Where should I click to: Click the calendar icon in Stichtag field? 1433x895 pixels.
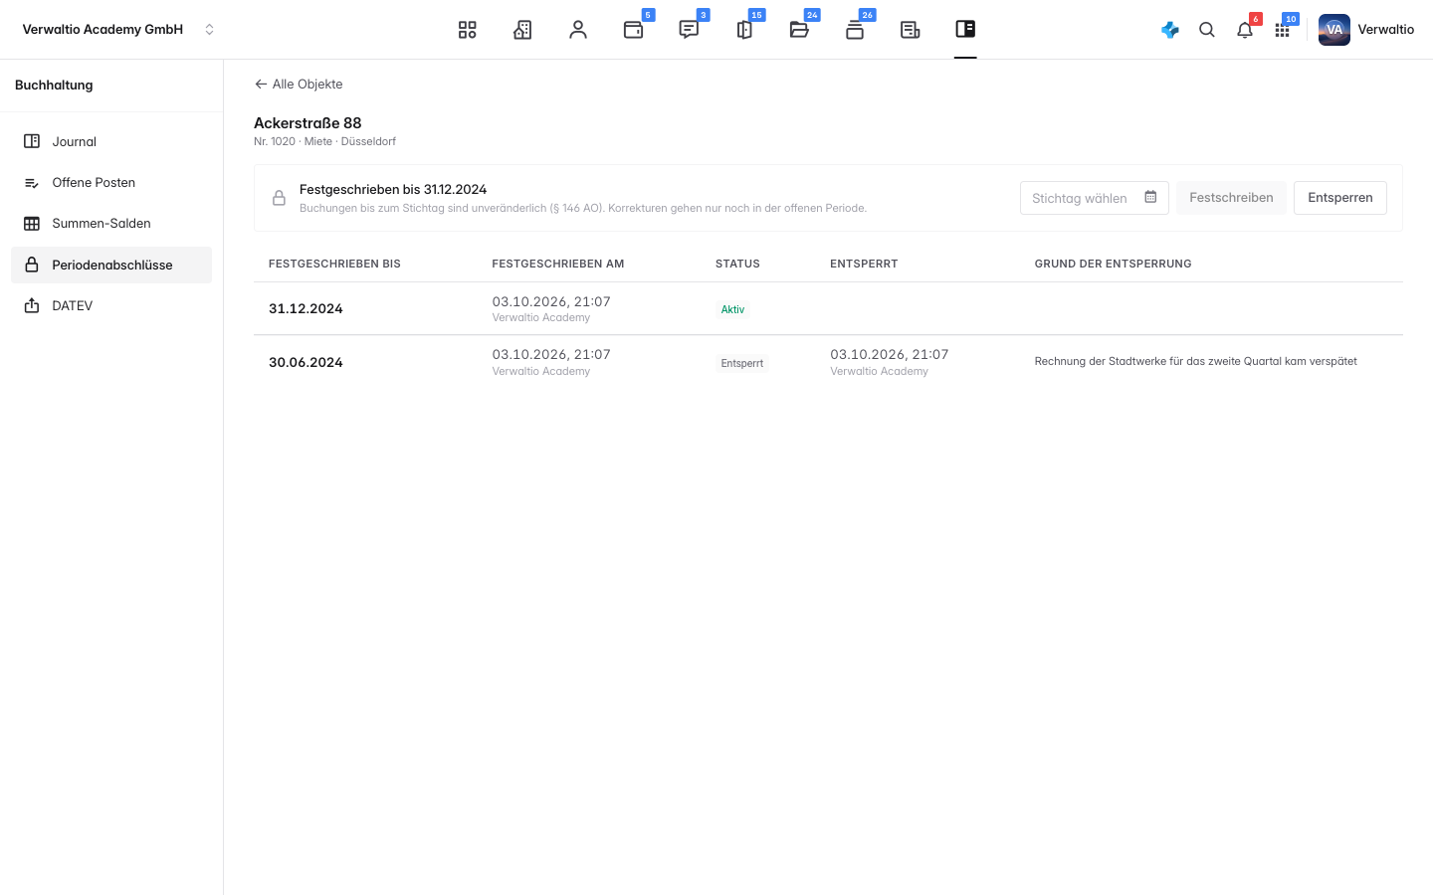pos(1150,197)
